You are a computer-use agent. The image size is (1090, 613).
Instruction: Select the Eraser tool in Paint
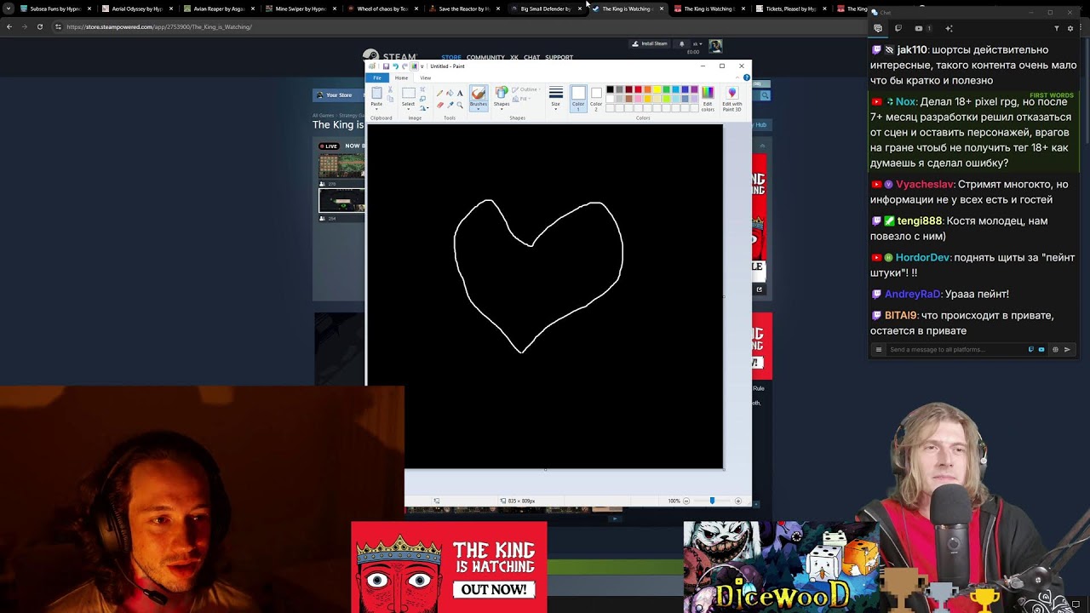[x=439, y=105]
